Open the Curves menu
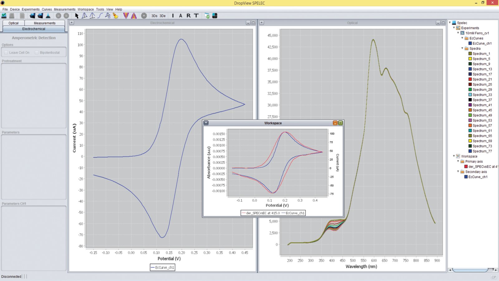This screenshot has height=281, width=499. (x=47, y=9)
